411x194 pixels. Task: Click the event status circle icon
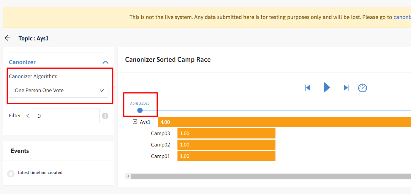click(11, 173)
